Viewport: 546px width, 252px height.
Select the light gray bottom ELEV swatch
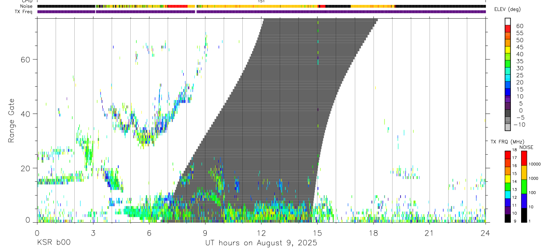pyautogui.click(x=508, y=128)
